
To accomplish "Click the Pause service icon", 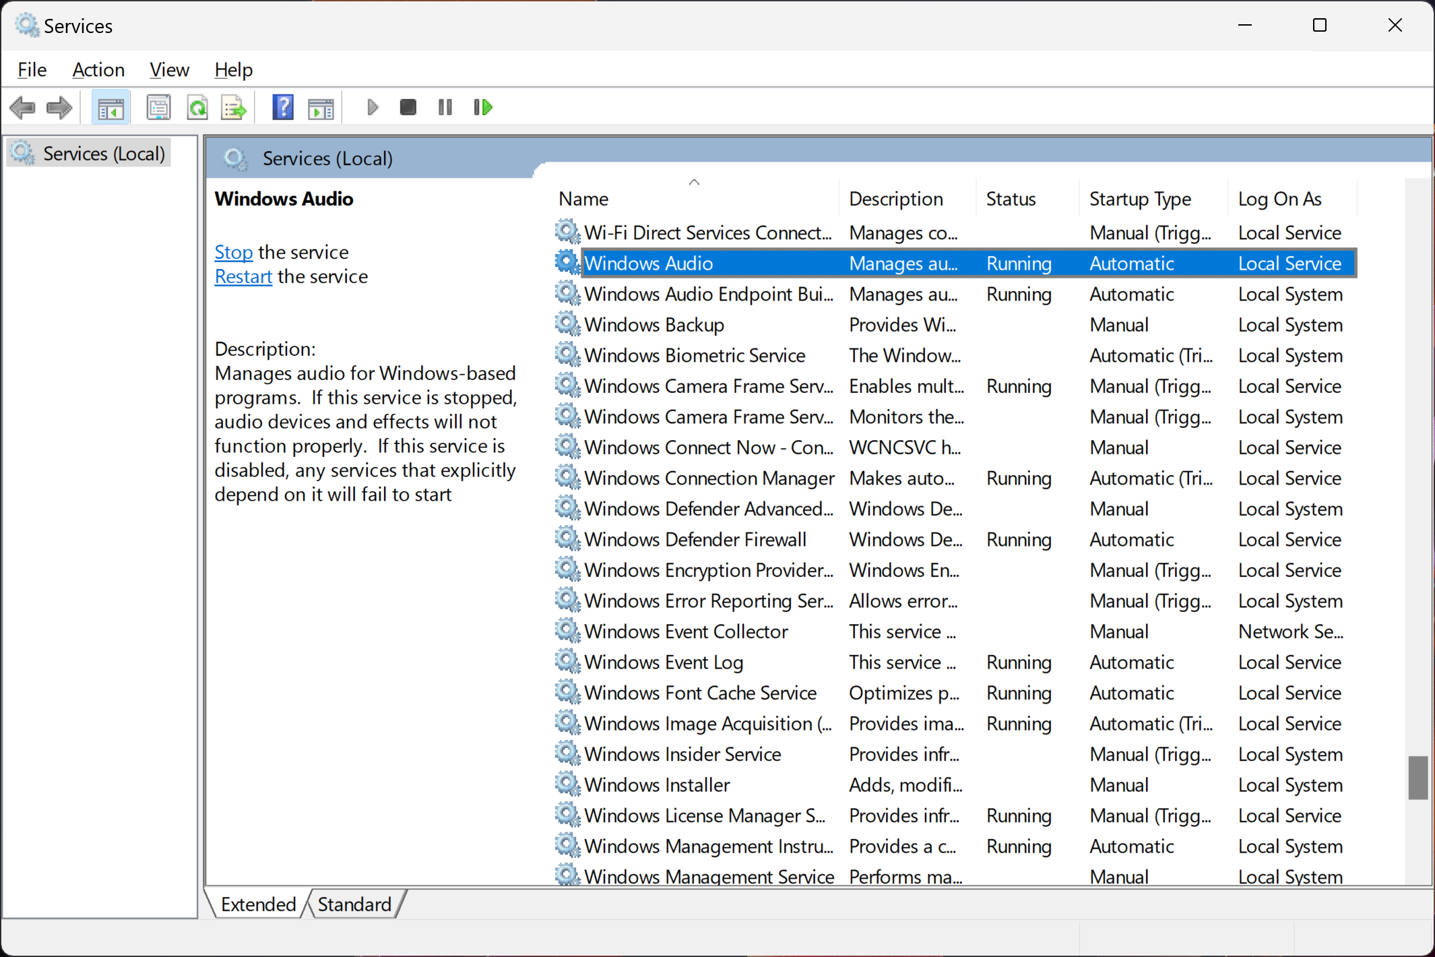I will coord(445,106).
